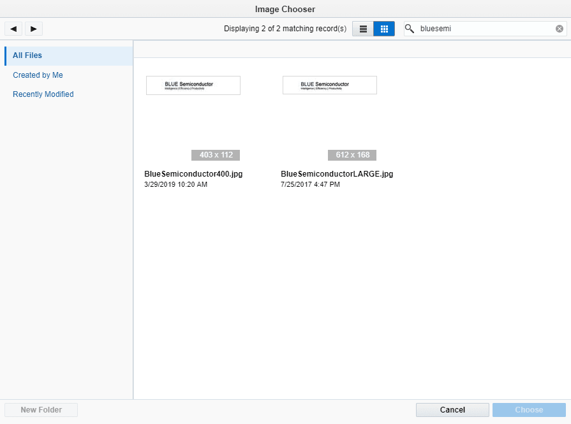Click the BlueSemiconductor400.jpg file name
Image resolution: width=571 pixels, height=424 pixels.
click(193, 174)
